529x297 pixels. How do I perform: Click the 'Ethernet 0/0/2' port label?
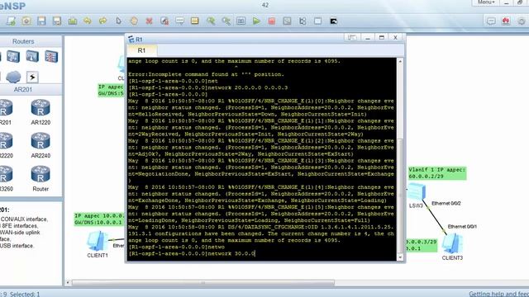446,204
